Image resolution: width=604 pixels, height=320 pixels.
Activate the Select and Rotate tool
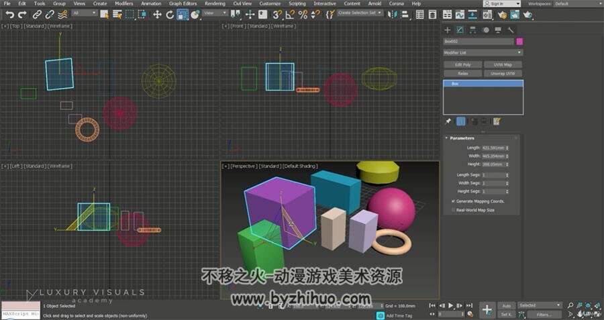point(170,15)
